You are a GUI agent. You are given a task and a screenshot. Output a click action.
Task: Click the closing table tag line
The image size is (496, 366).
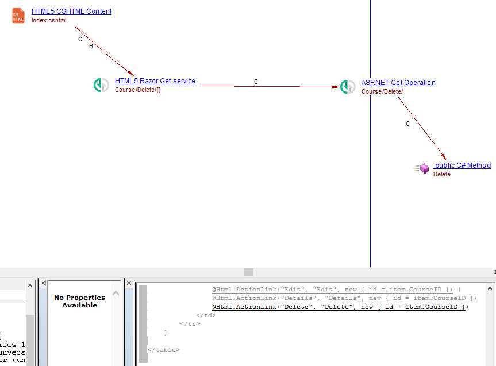click(x=164, y=350)
